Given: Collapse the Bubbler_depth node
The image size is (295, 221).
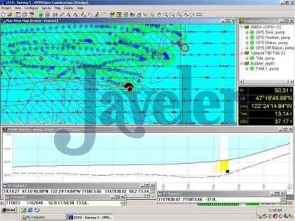Looking at the screenshot, I should (x=242, y=64).
